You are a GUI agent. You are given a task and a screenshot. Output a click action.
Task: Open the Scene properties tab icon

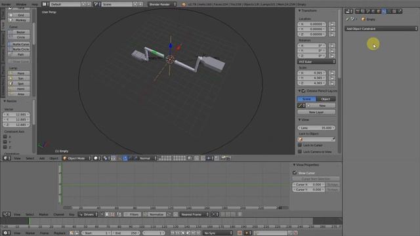pyautogui.click(x=367, y=11)
